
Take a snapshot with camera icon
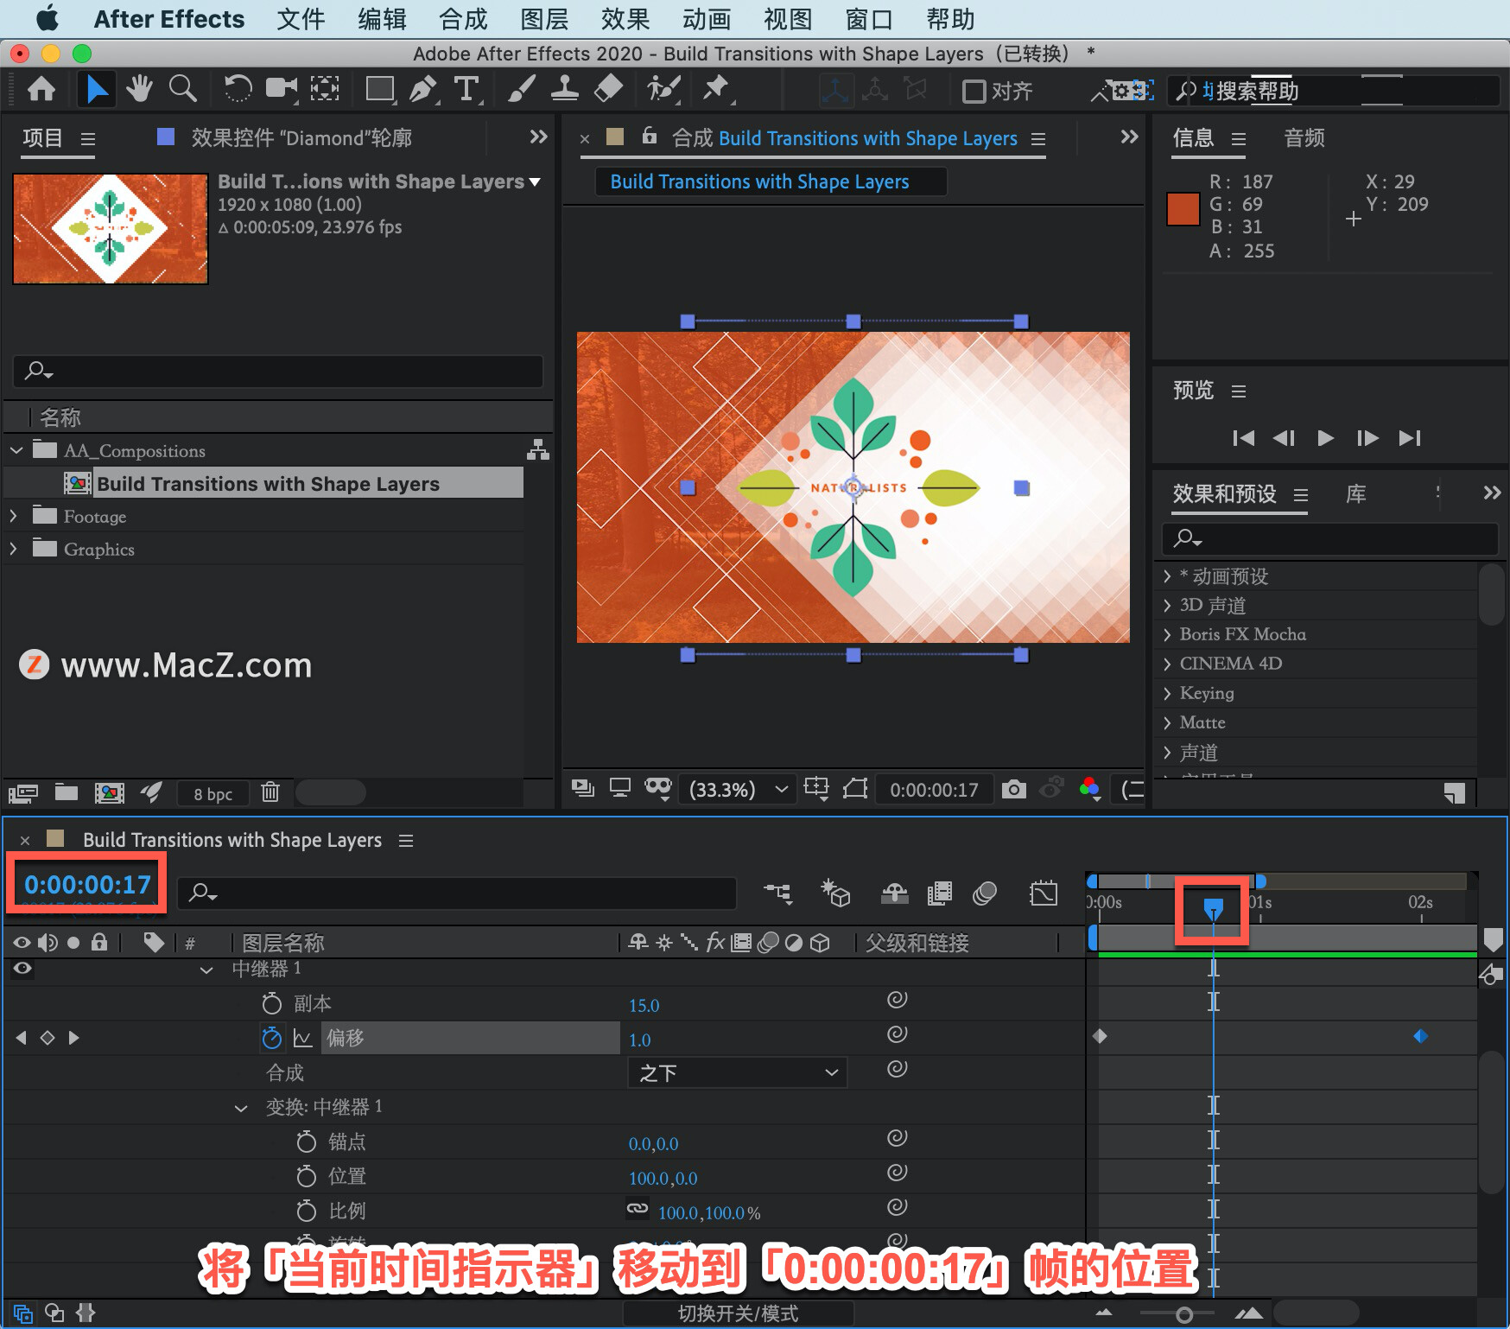1014,789
